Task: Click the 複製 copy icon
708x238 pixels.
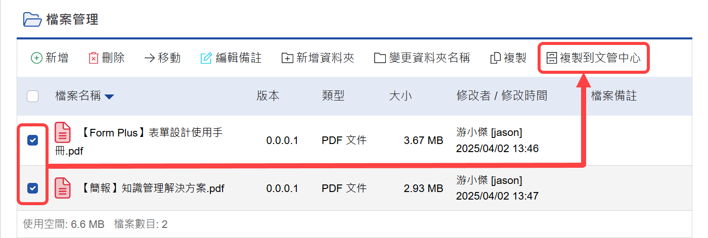Action: coord(496,58)
